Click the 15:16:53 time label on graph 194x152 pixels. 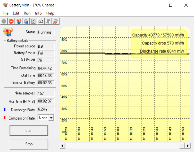[183, 133]
